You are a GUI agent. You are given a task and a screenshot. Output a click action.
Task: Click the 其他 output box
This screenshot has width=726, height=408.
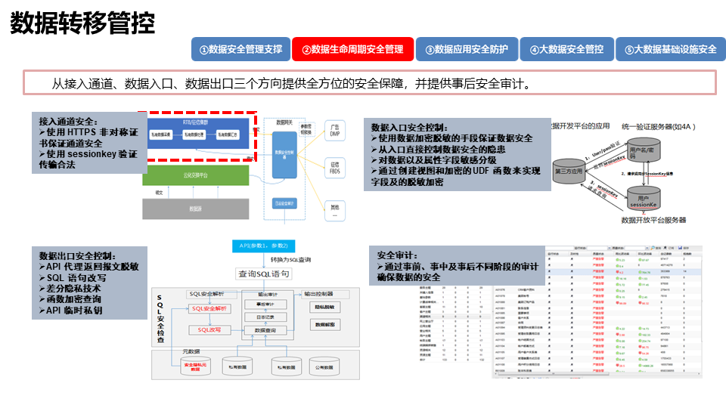click(335, 211)
